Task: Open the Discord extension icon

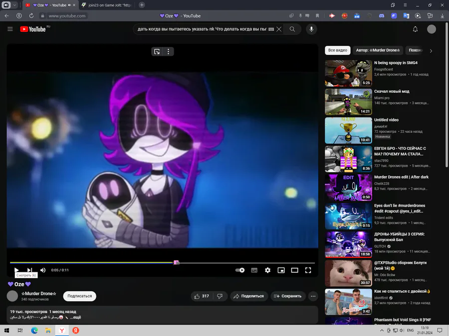Action: [382, 16]
